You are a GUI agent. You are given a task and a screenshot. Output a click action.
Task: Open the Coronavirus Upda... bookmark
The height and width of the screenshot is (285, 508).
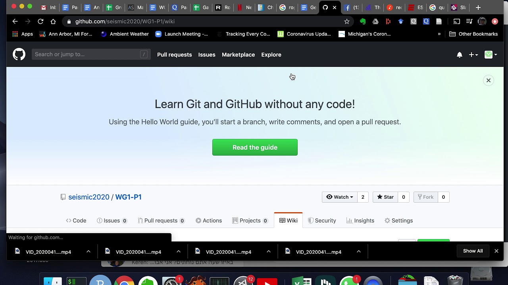point(304,34)
